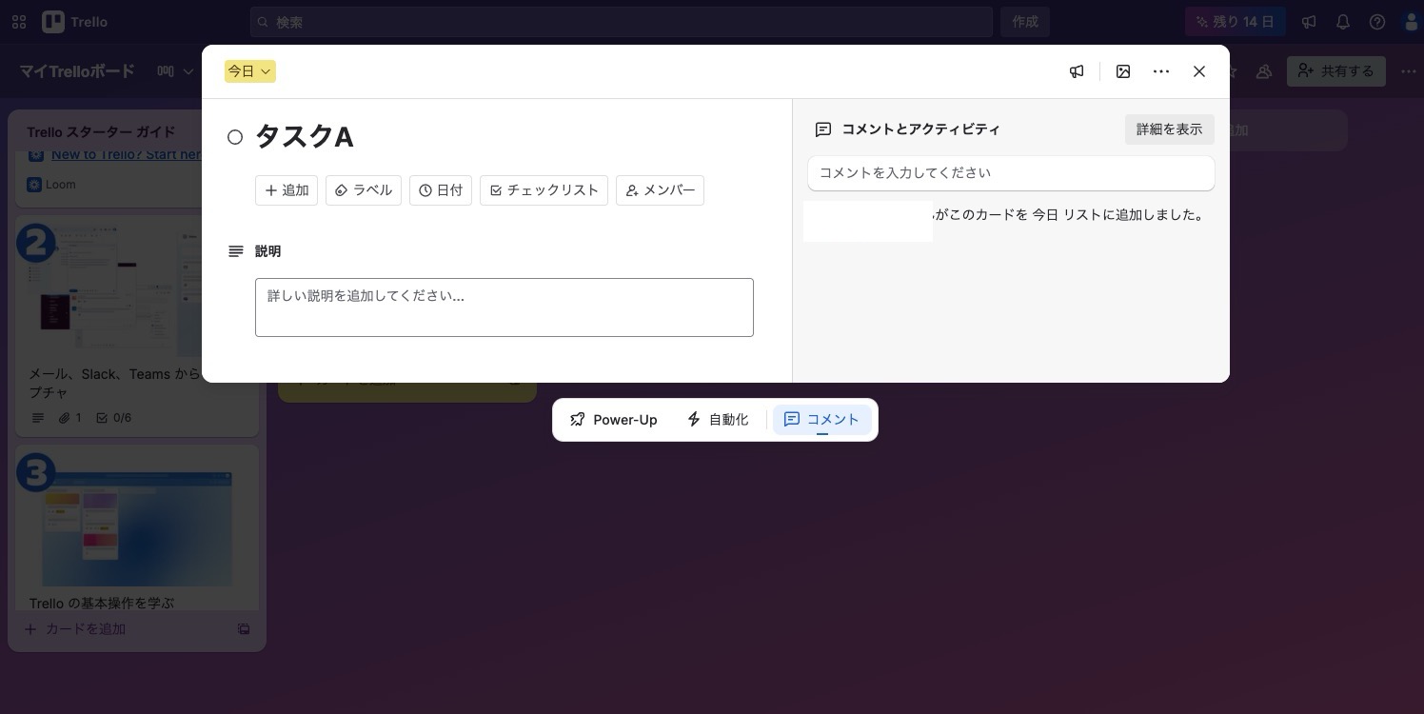Screen dimensions: 1424x714
Task: Open the ラベル color label picker
Action: 364,190
